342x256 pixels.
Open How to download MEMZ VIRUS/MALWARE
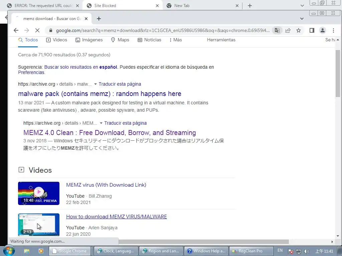(117, 217)
